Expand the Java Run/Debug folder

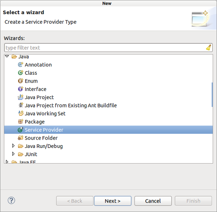click(13, 146)
